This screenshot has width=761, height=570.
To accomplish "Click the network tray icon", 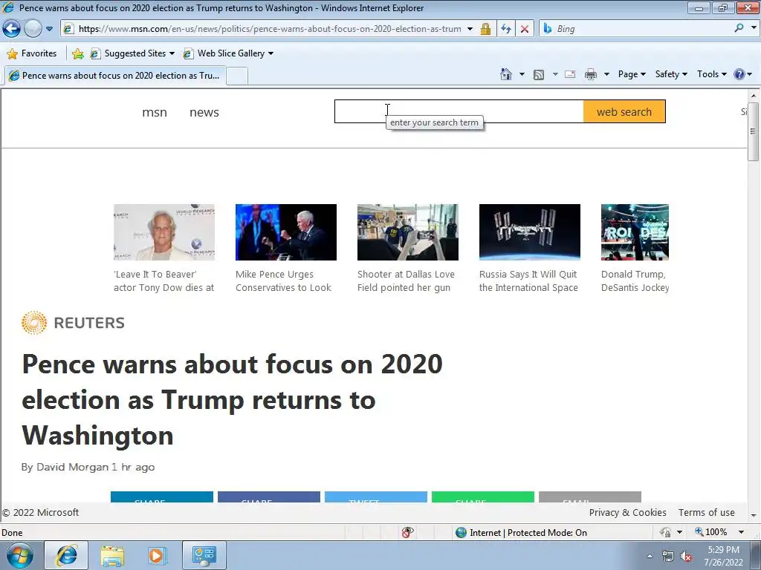I will click(668, 557).
